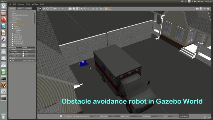Viewport: 213px width, 120px height.
Task: Open the Camera menu
Action: tap(21, 4)
